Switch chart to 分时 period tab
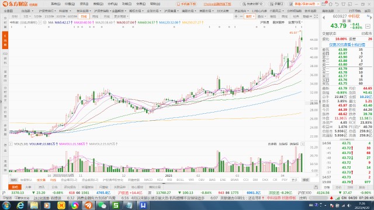Viewport: 374px width, 210px height. 15,16
